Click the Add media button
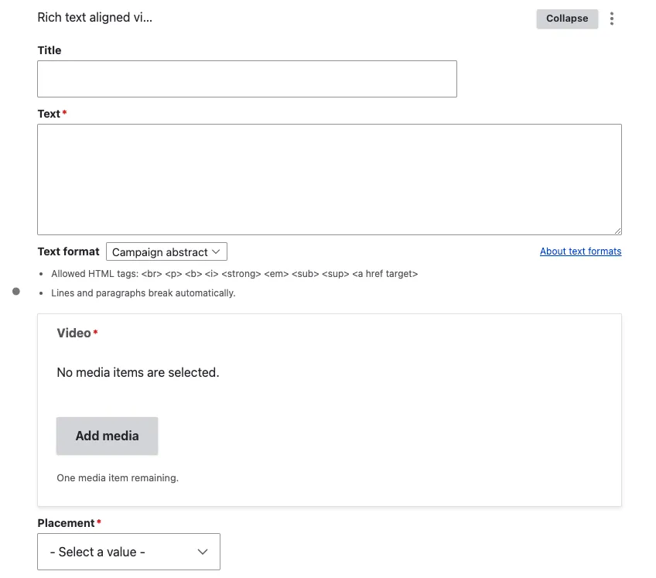656x578 pixels. (x=107, y=436)
